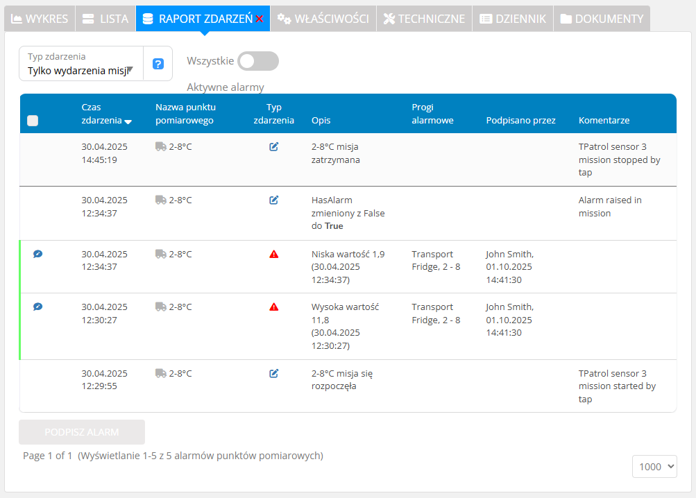Viewport: 696px width, 498px height.
Task: Click red alarm triangle for Wysoka wartość 11,8
Action: 274,307
